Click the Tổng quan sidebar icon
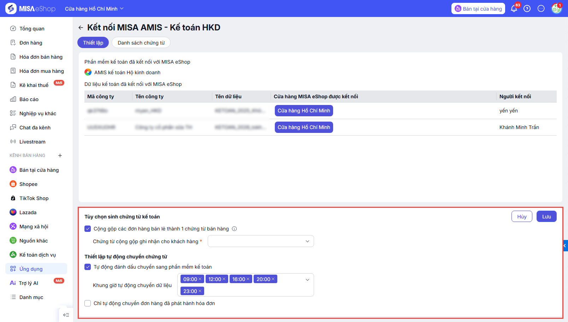Image resolution: width=568 pixels, height=322 pixels. click(x=13, y=29)
